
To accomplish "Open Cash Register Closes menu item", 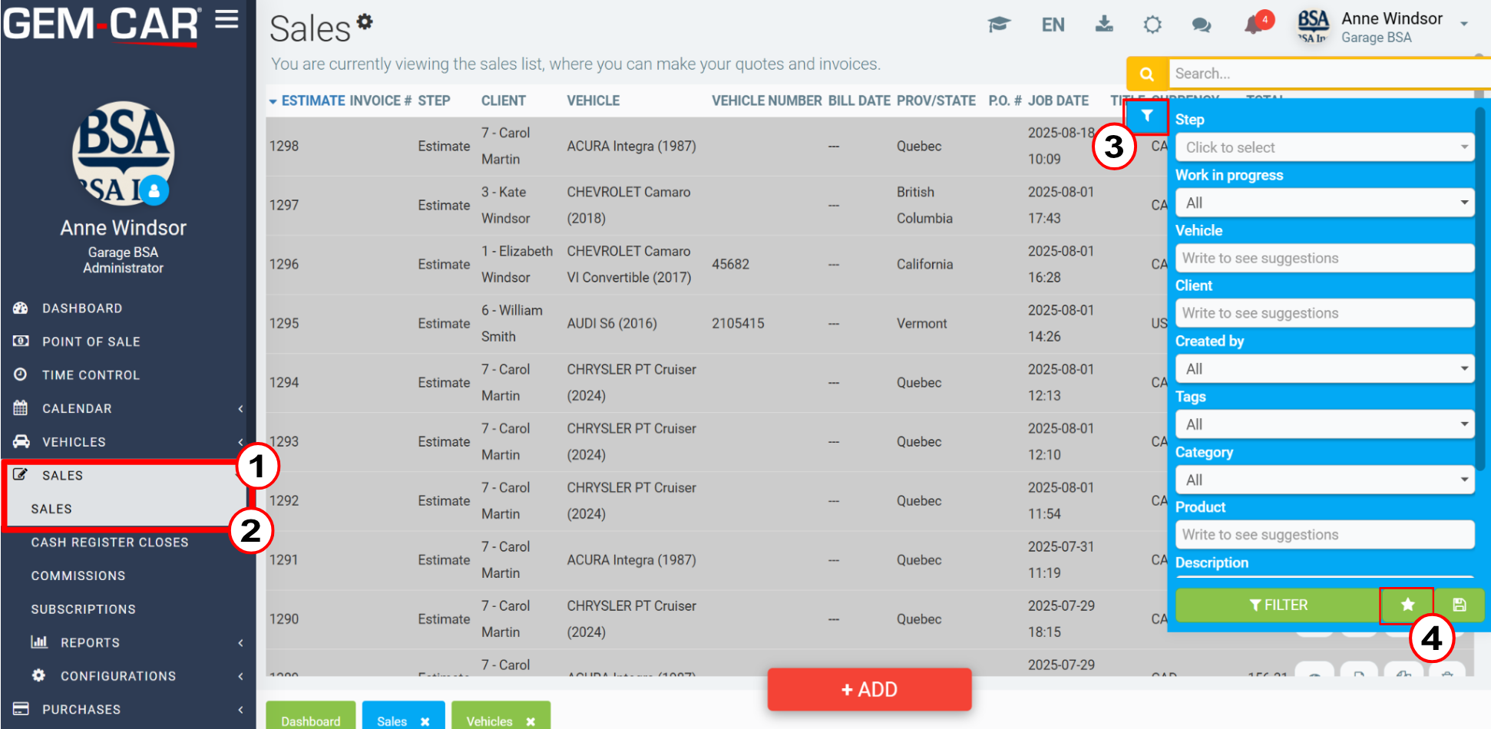I will coord(110,543).
